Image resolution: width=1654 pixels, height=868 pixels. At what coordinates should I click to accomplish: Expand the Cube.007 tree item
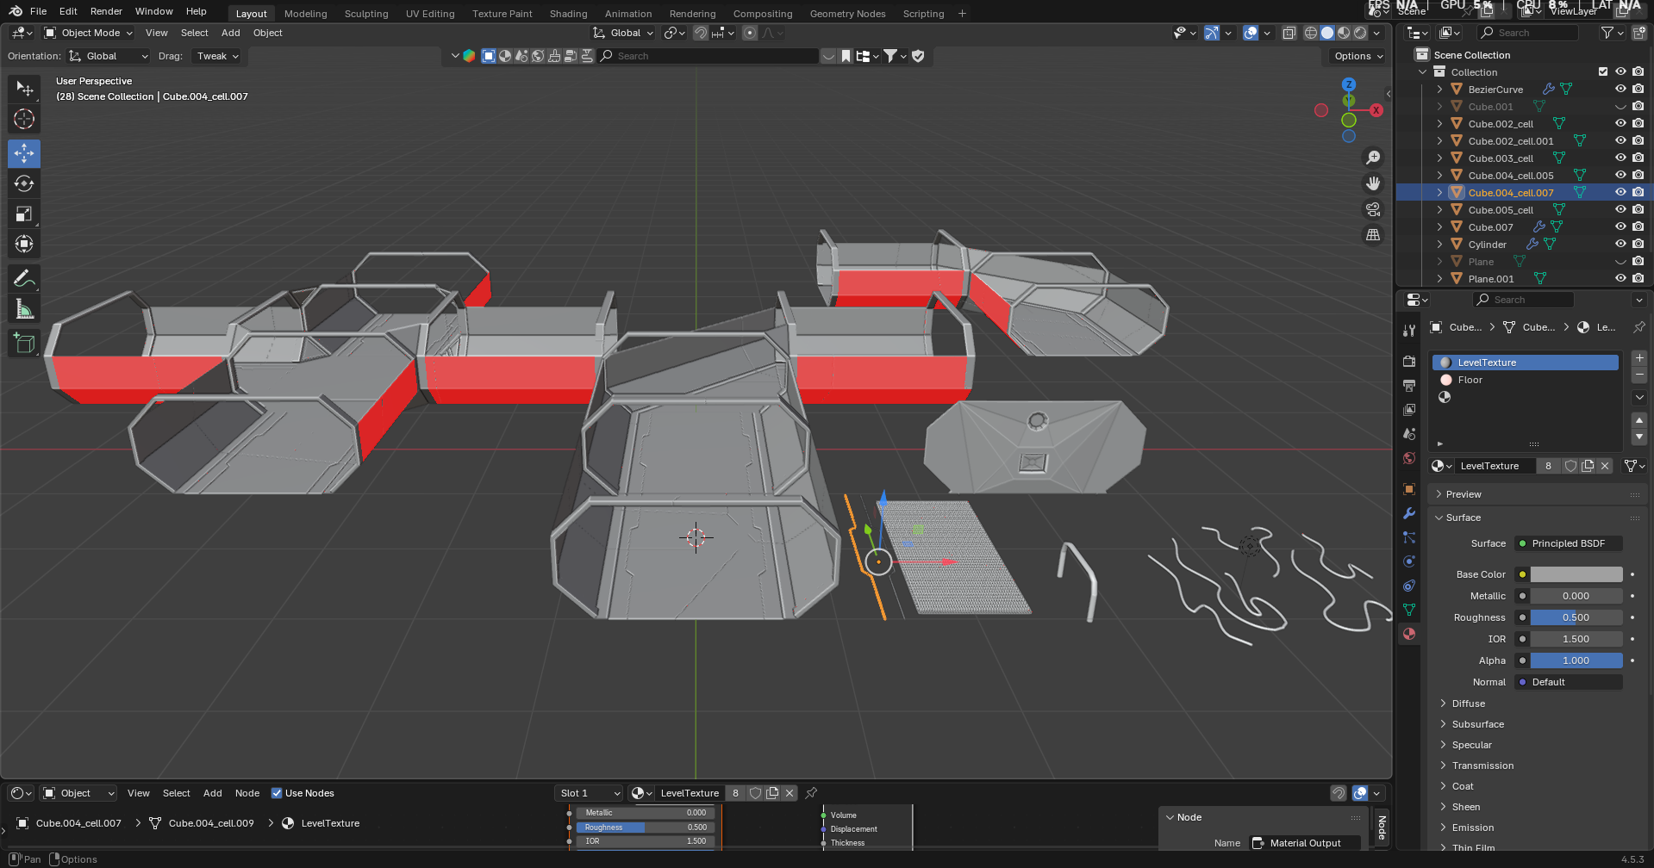[1439, 227]
